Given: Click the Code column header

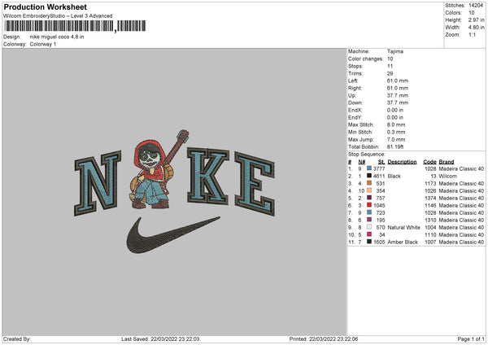Looking at the screenshot, I should tap(429, 162).
